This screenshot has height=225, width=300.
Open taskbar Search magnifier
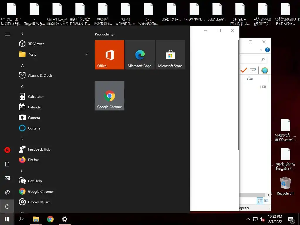coord(21,219)
